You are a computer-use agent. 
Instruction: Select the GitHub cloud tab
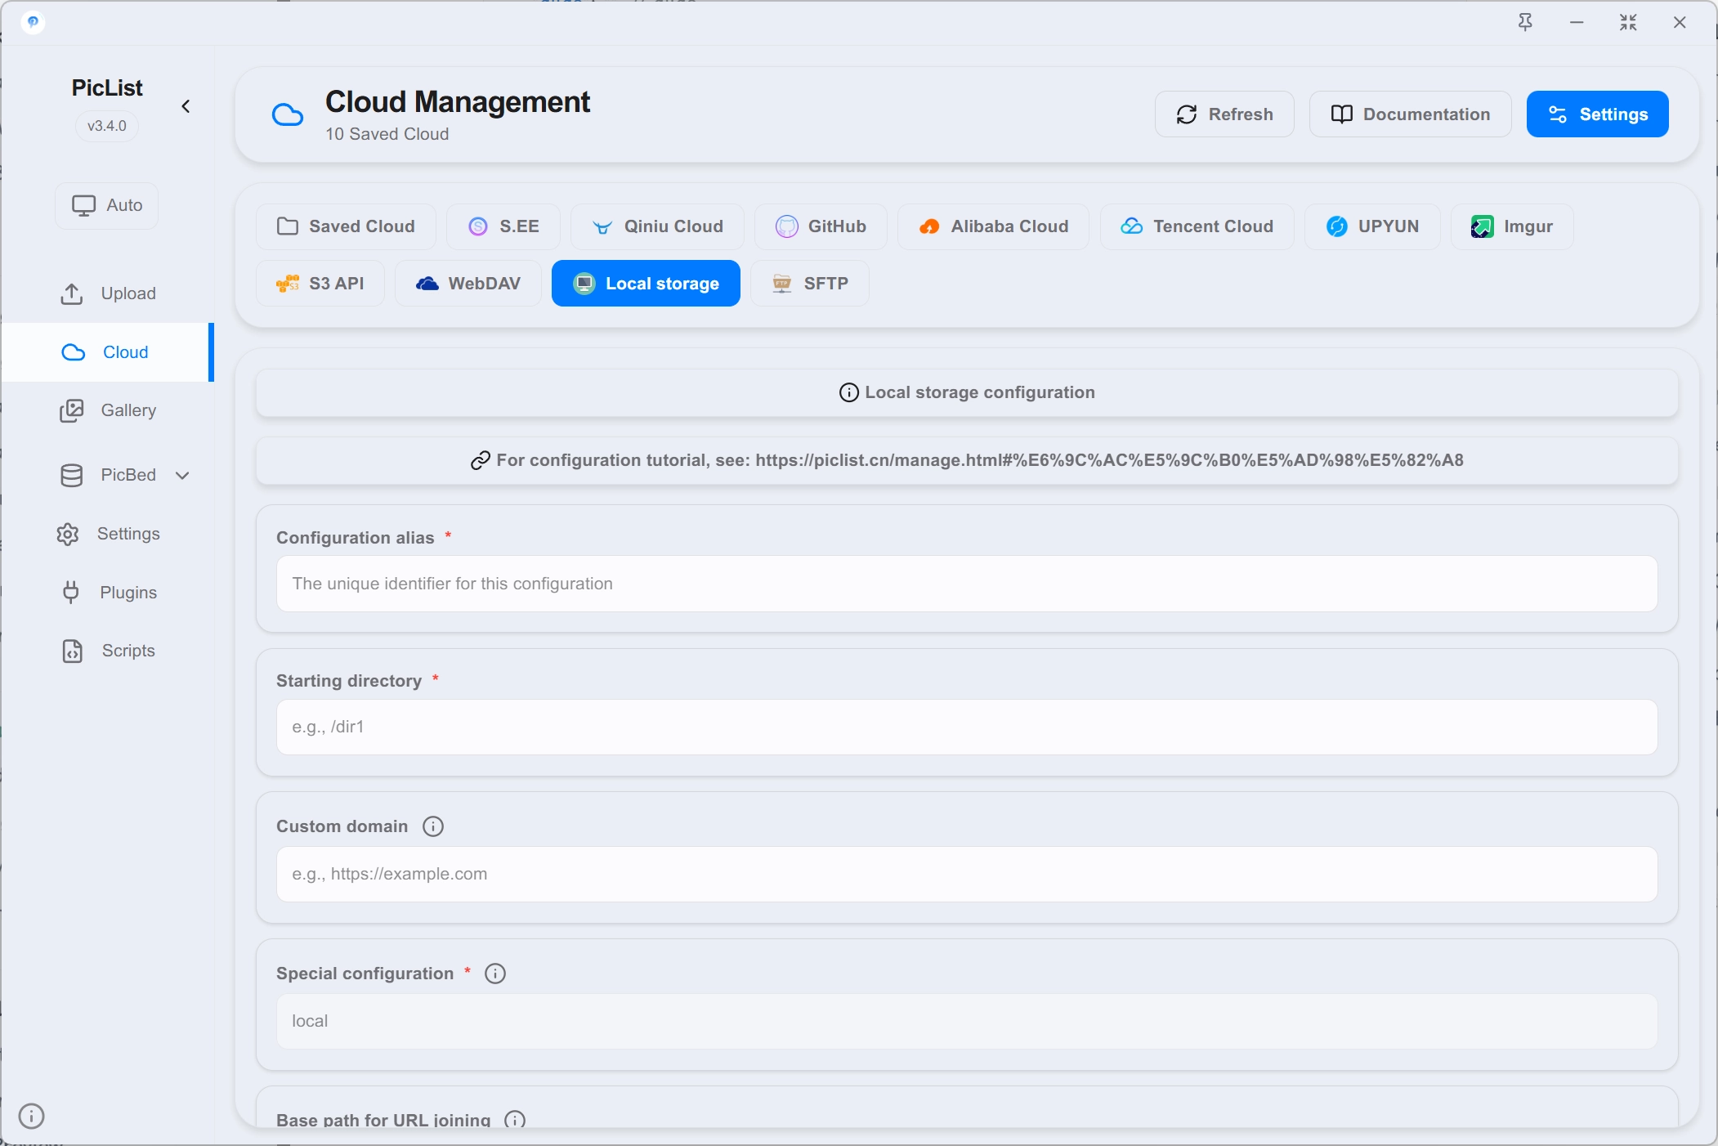pyautogui.click(x=821, y=226)
